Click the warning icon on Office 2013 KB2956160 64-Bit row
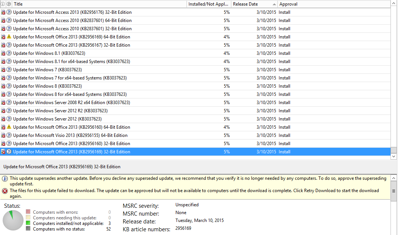 [9, 127]
